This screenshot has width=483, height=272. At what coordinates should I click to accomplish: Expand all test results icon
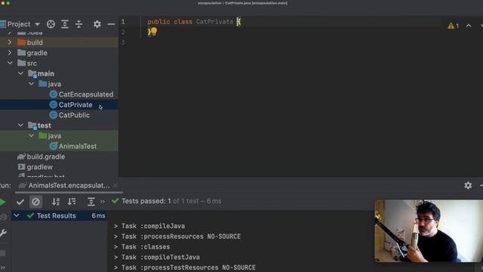(x=91, y=202)
